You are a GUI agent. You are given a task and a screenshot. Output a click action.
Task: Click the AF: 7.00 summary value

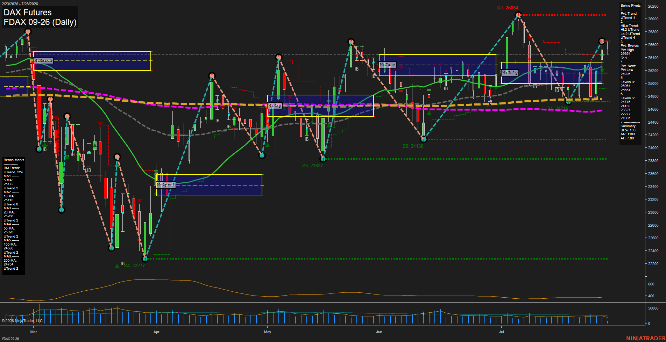[627, 138]
